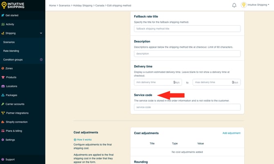Screen dimensions: 274x164
Task: Select Rate blending in the sidebar
Action: 11,51
